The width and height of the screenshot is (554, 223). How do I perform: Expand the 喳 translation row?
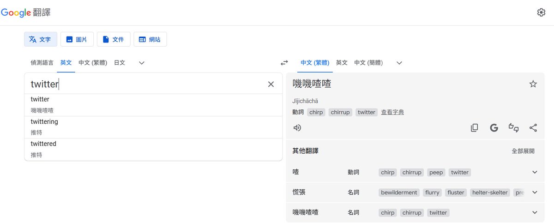(535, 172)
